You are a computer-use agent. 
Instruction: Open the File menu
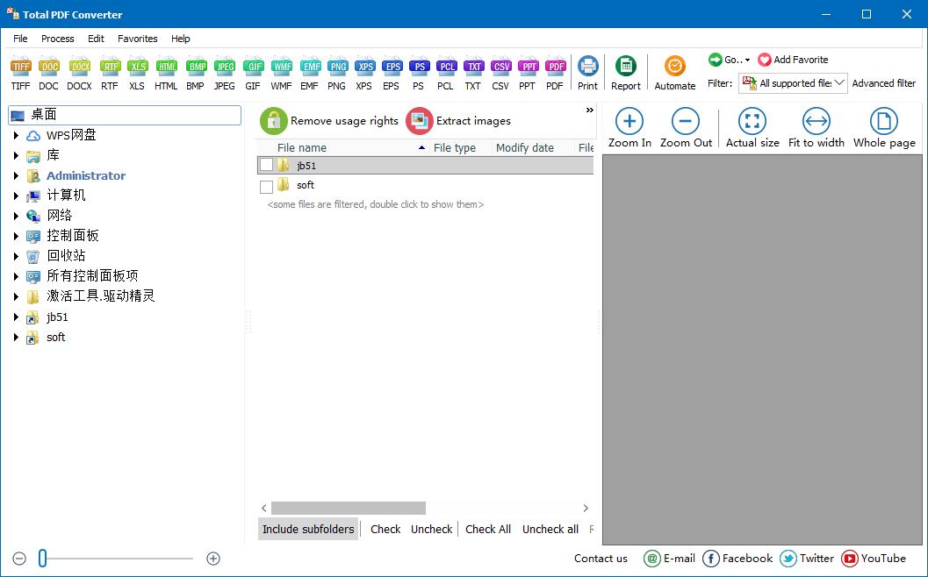coord(20,39)
